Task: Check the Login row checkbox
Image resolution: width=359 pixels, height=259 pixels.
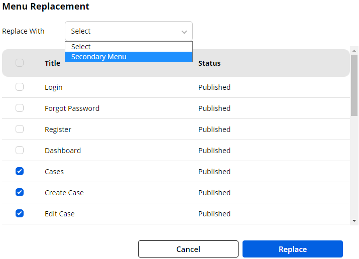Action: (20, 87)
